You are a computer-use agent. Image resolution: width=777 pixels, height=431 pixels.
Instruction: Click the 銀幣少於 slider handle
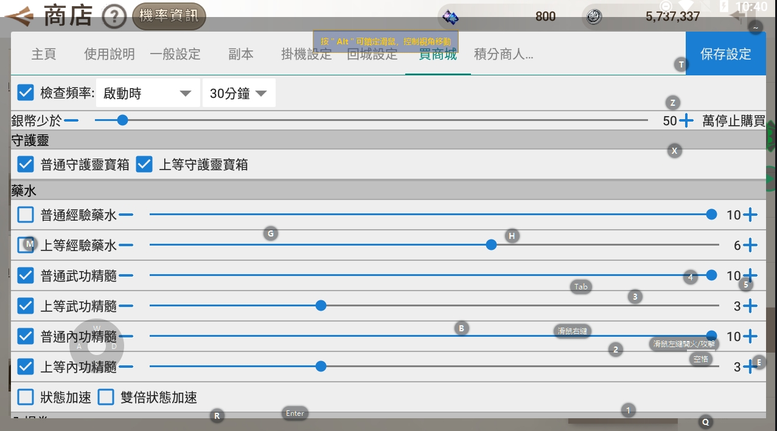[x=122, y=120]
